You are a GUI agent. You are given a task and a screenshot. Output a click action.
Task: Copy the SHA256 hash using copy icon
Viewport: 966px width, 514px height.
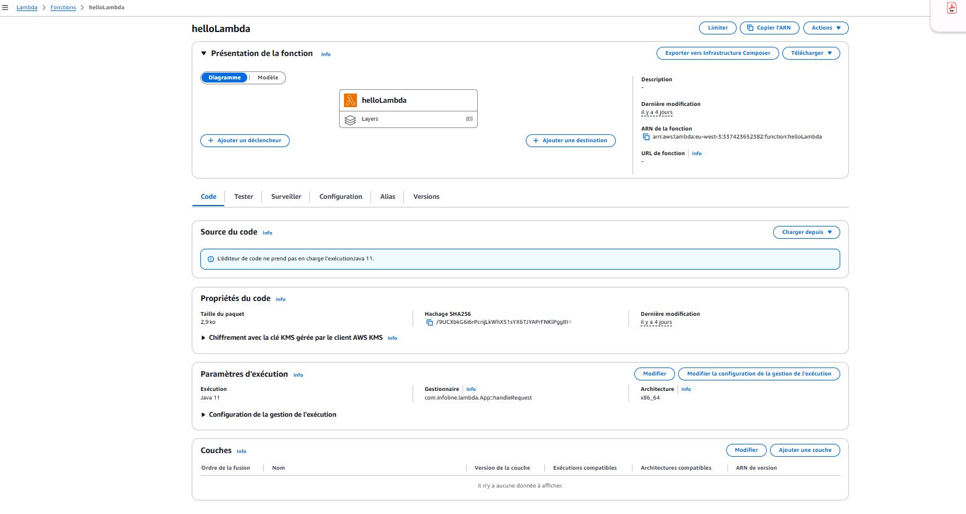430,323
